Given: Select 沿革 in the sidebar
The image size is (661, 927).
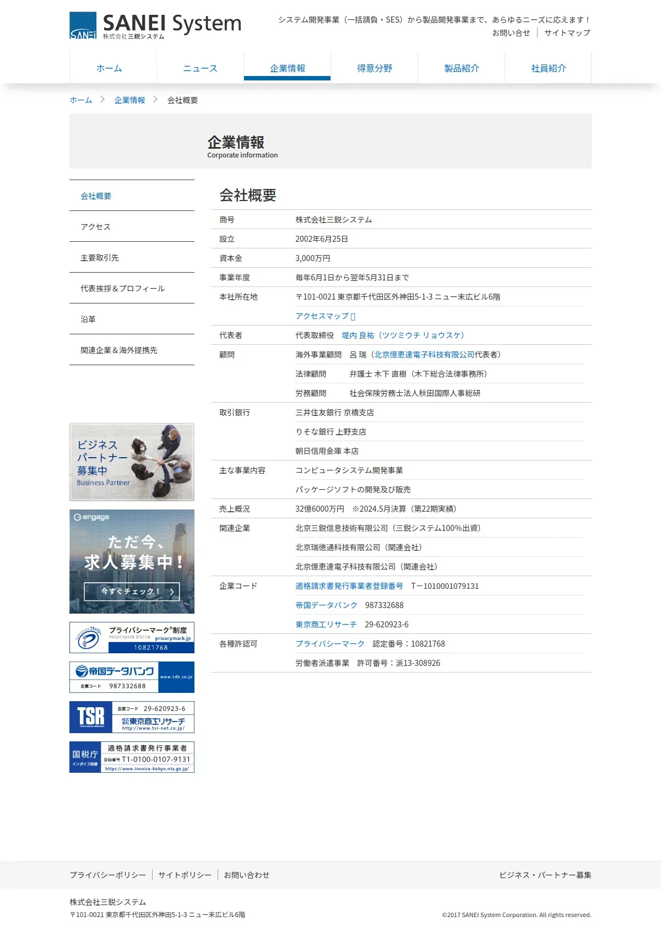Looking at the screenshot, I should point(132,319).
